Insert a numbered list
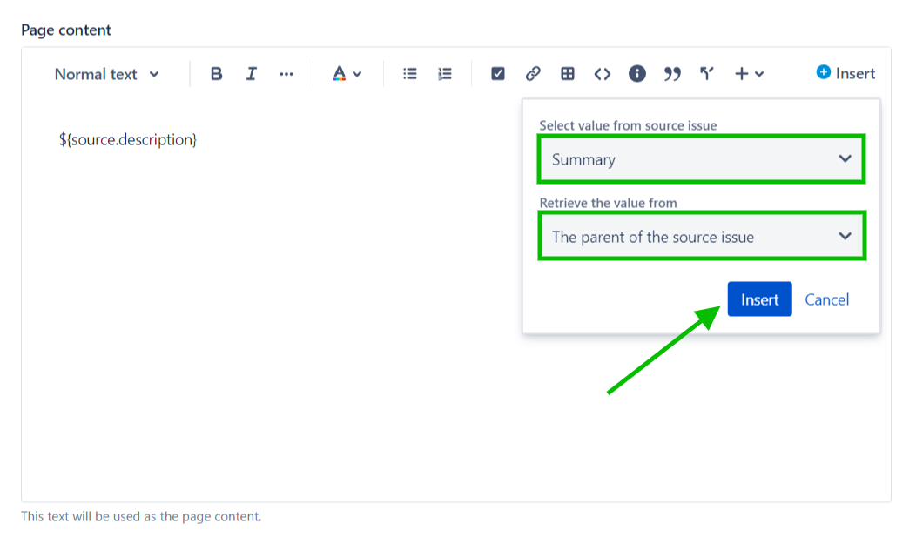 [x=445, y=74]
